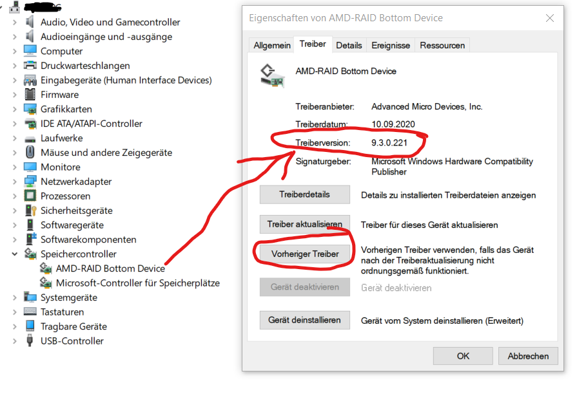
Task: Select the Treiber tab
Action: click(313, 44)
